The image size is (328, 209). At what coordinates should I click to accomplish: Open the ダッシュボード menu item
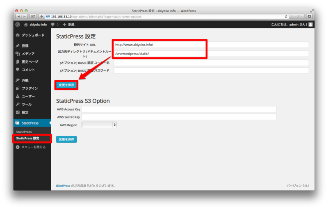pyautogui.click(x=32, y=35)
